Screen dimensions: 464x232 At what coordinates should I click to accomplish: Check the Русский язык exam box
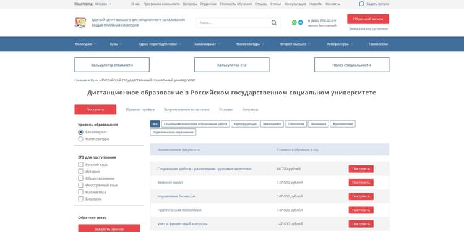(x=80, y=164)
